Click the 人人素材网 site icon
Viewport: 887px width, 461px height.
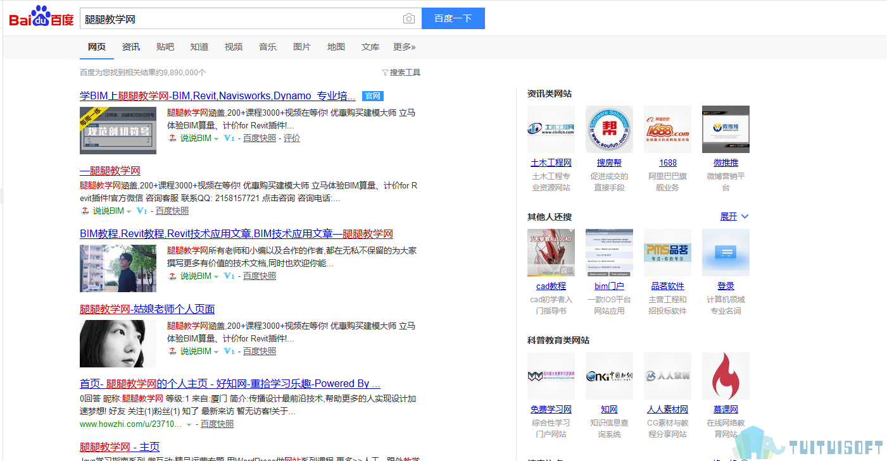coord(667,376)
